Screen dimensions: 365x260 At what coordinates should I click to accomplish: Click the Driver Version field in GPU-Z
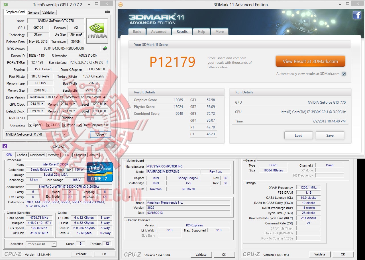pos(68,97)
